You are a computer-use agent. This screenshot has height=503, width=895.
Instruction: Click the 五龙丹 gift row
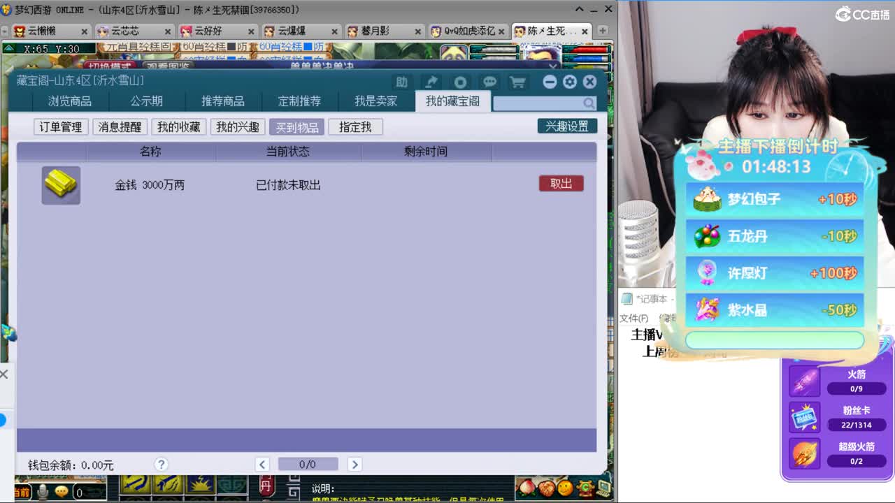(775, 236)
